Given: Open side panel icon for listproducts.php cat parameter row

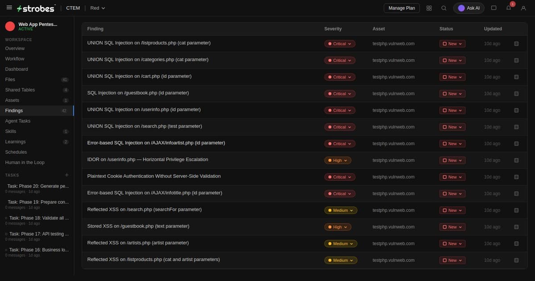Looking at the screenshot, I should 516,44.
